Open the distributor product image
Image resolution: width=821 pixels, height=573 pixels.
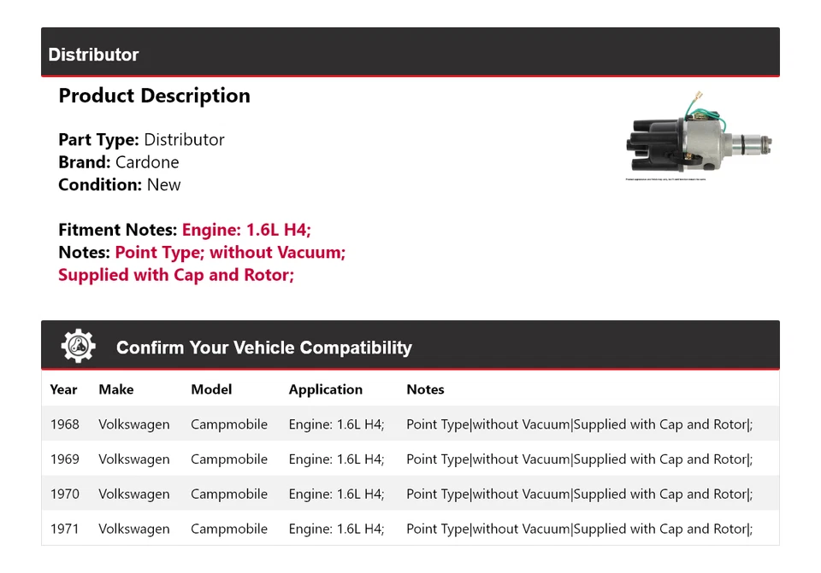(699, 136)
